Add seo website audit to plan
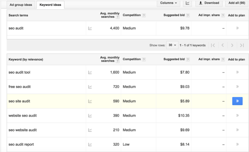 tap(237, 130)
